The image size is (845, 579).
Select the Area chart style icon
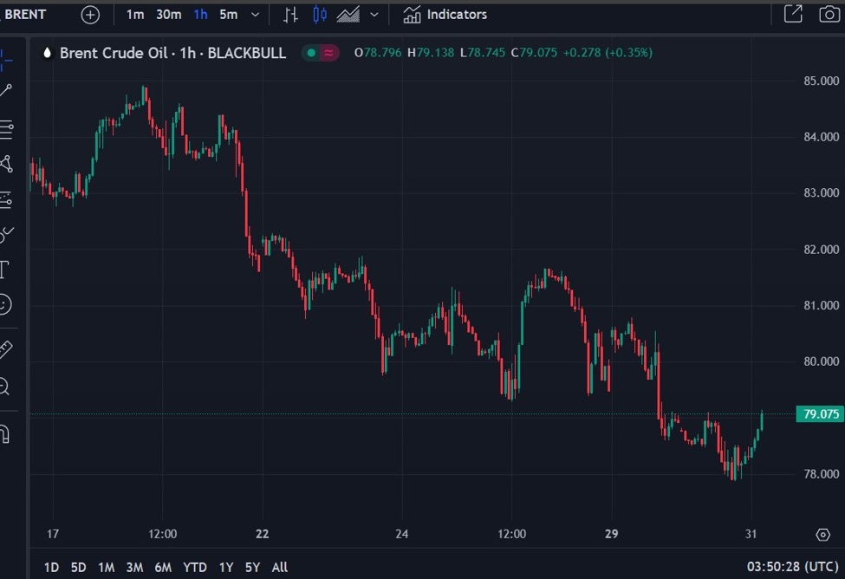coord(348,15)
